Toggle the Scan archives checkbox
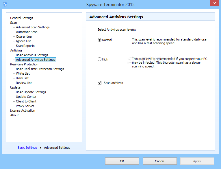Image resolution: width=221 pixels, height=169 pixels. coord(99,82)
